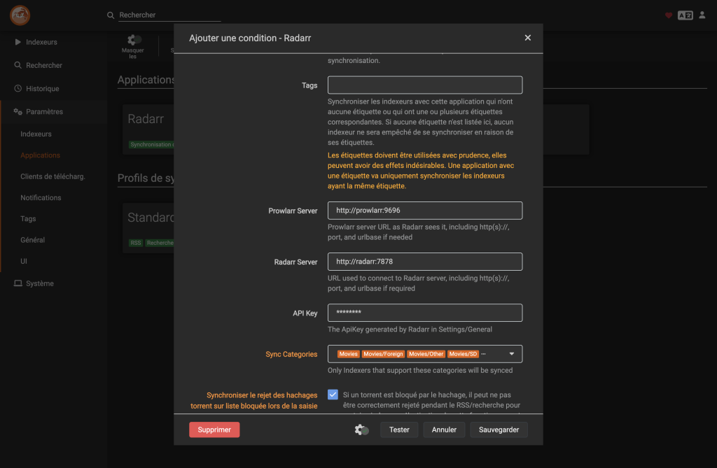
Task: Click the Rechercher sidebar magnifier icon
Action: pyautogui.click(x=18, y=65)
